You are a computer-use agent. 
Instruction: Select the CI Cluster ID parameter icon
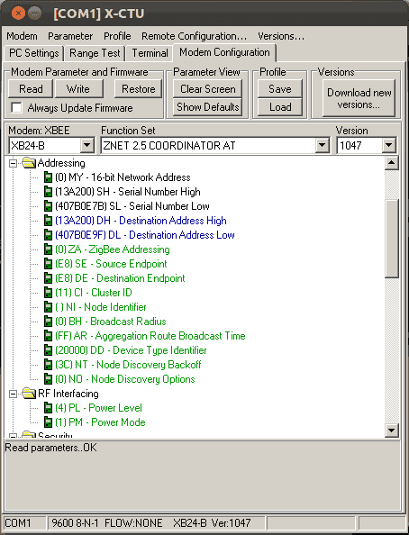[x=48, y=293]
